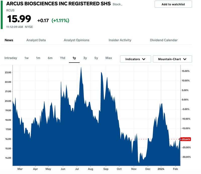The image size is (201, 174).
Task: Select the 1y chart range
Action: [74, 58]
